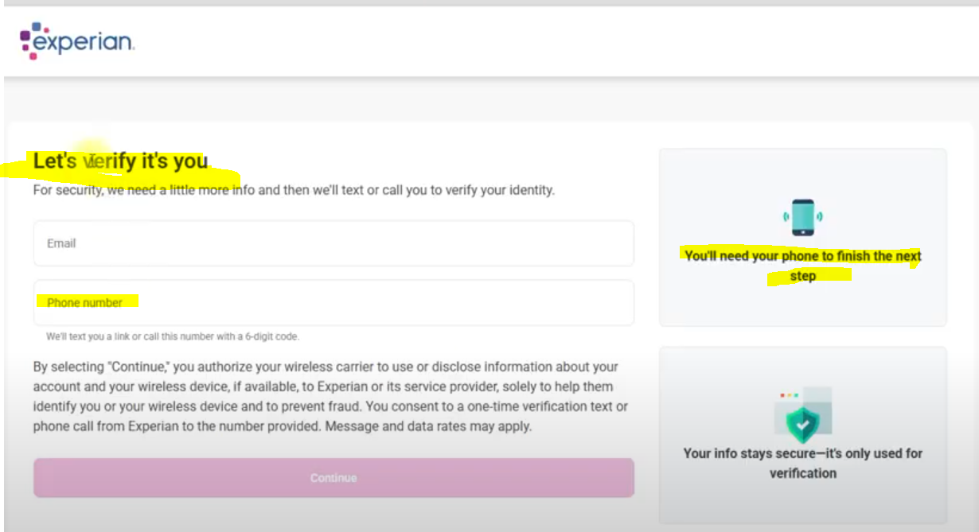Click the three colored dots above the shield
The width and height of the screenshot is (979, 532).
[x=789, y=395]
